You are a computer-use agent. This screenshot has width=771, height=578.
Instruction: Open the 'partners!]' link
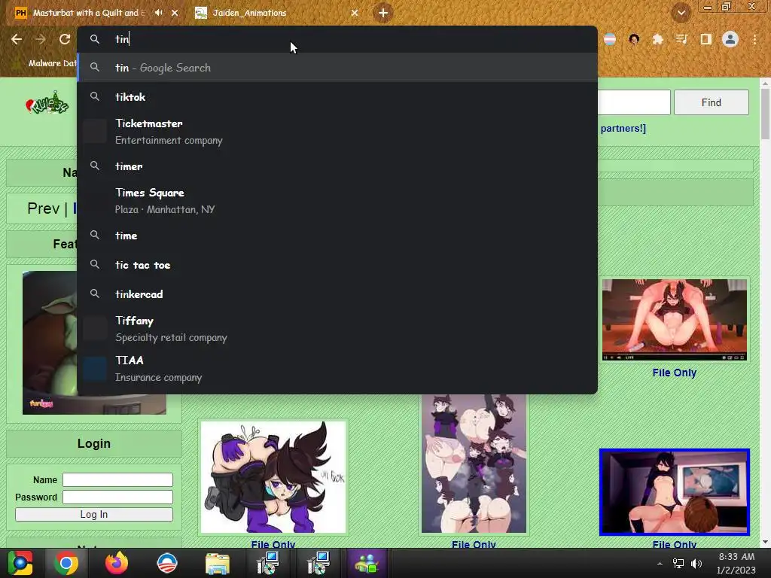click(x=623, y=128)
